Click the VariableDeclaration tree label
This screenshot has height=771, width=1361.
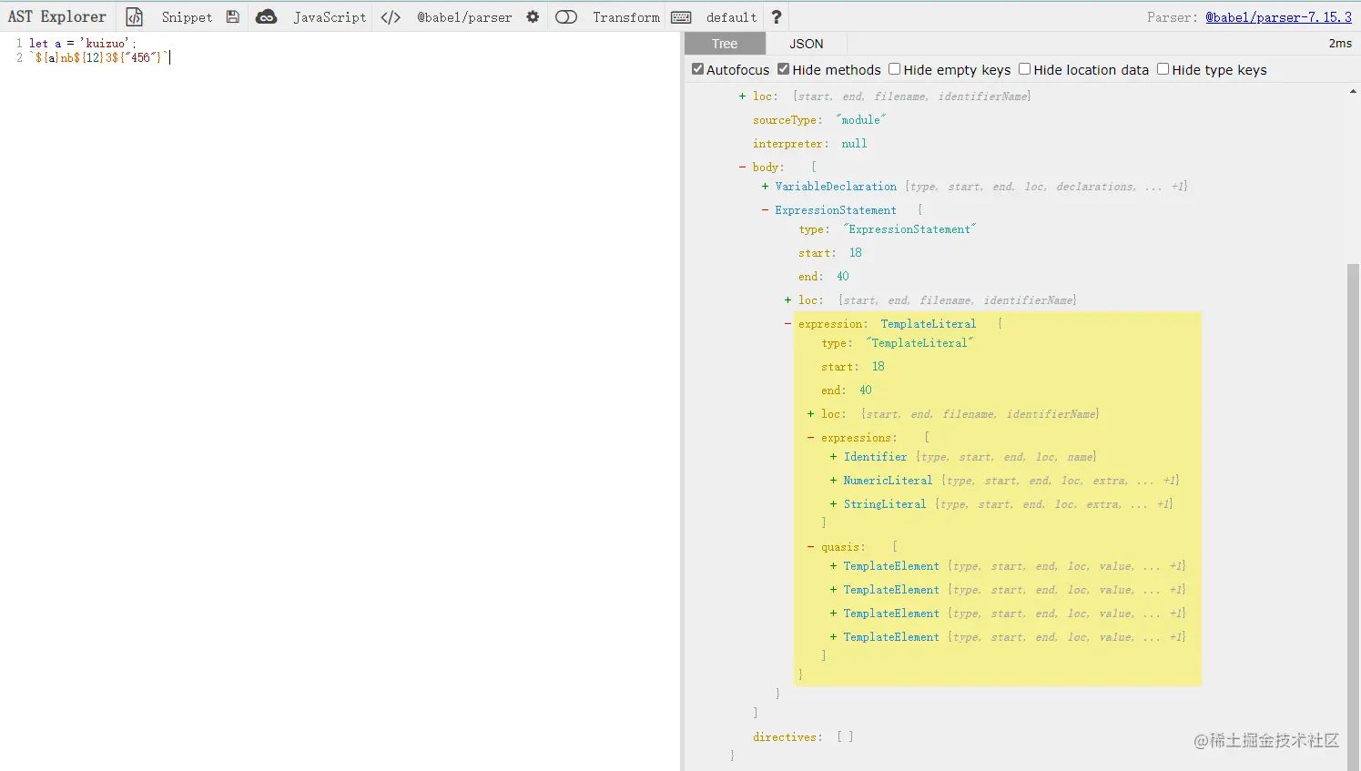pyautogui.click(x=836, y=186)
